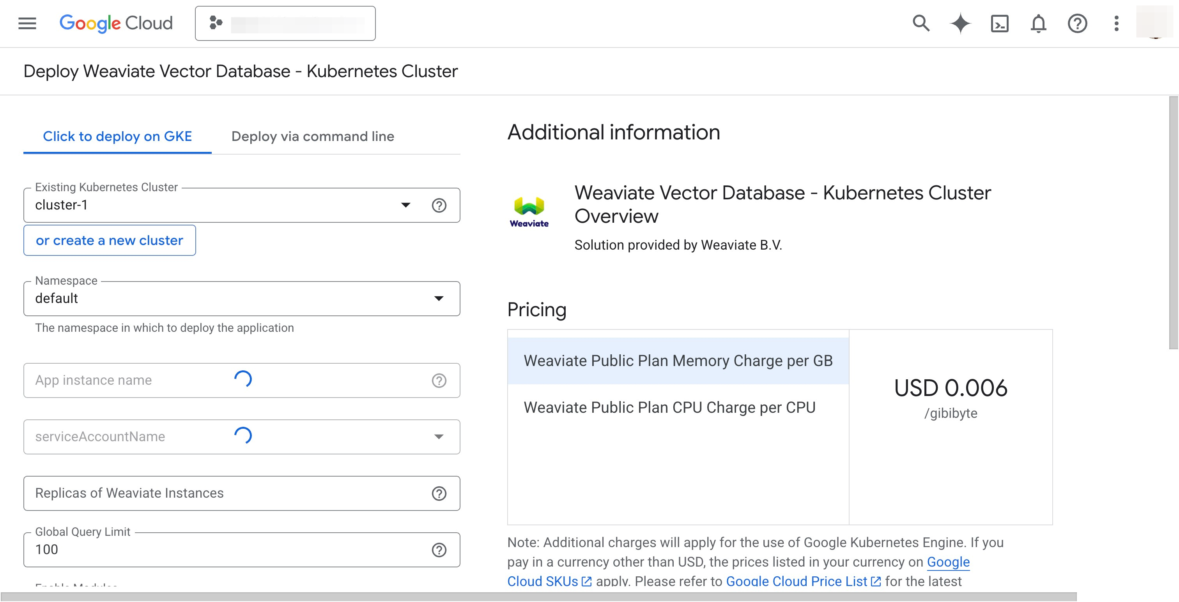1179x602 pixels.
Task: Open the main navigation hamburger menu
Action: pos(27,23)
